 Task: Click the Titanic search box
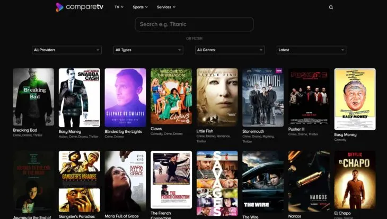pyautogui.click(x=194, y=24)
